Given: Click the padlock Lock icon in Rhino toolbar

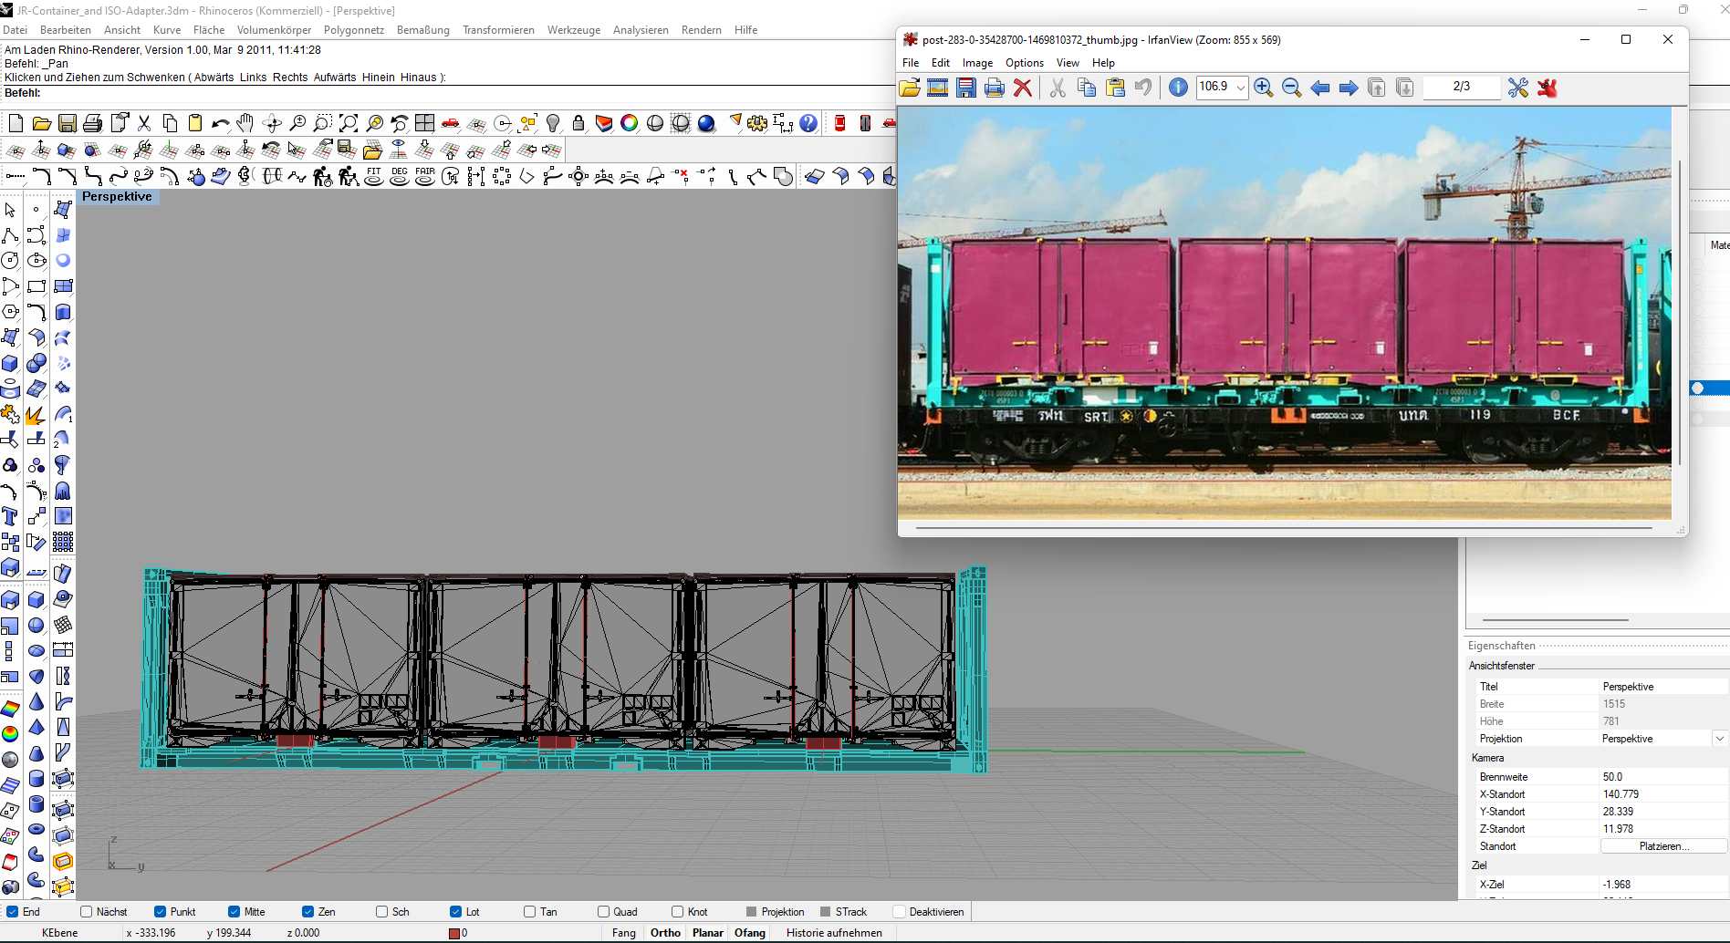Looking at the screenshot, I should 578,123.
